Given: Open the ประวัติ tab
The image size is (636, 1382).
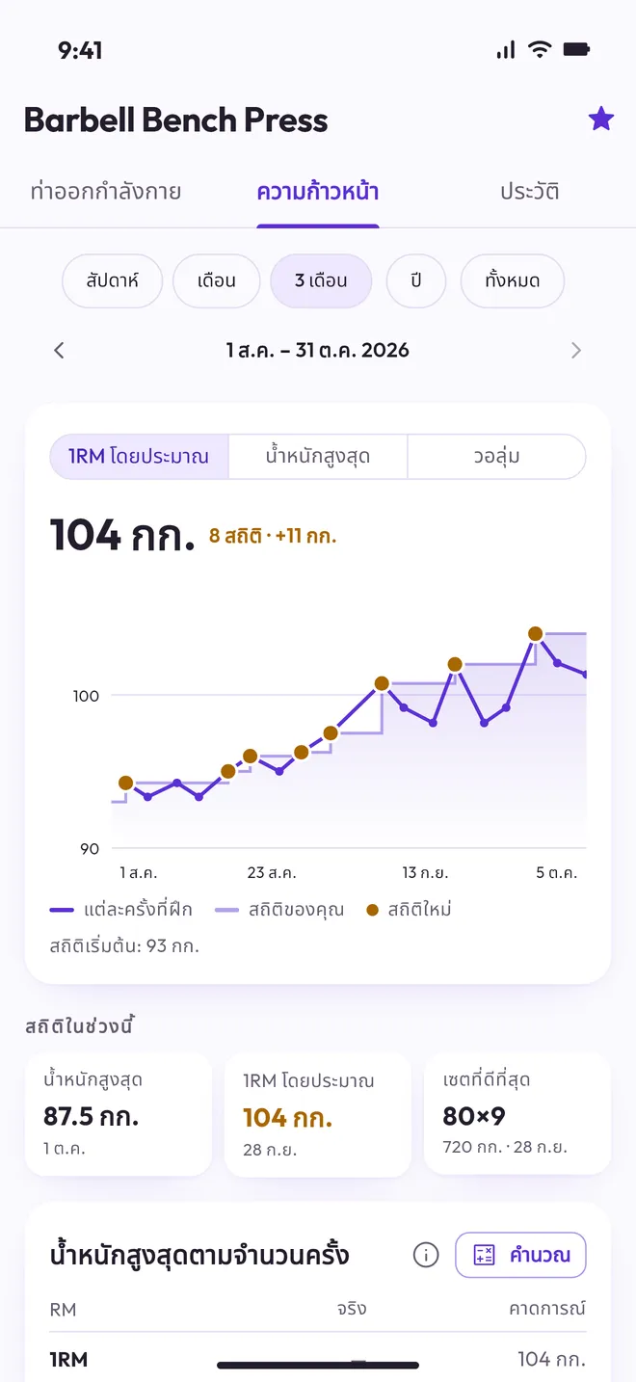Looking at the screenshot, I should (529, 191).
